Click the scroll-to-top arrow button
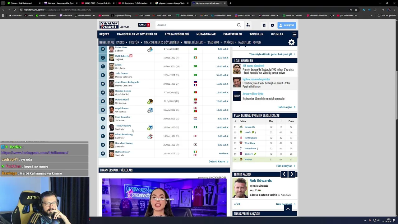Image resolution: width=398 pixels, height=224 pixels. click(x=288, y=209)
